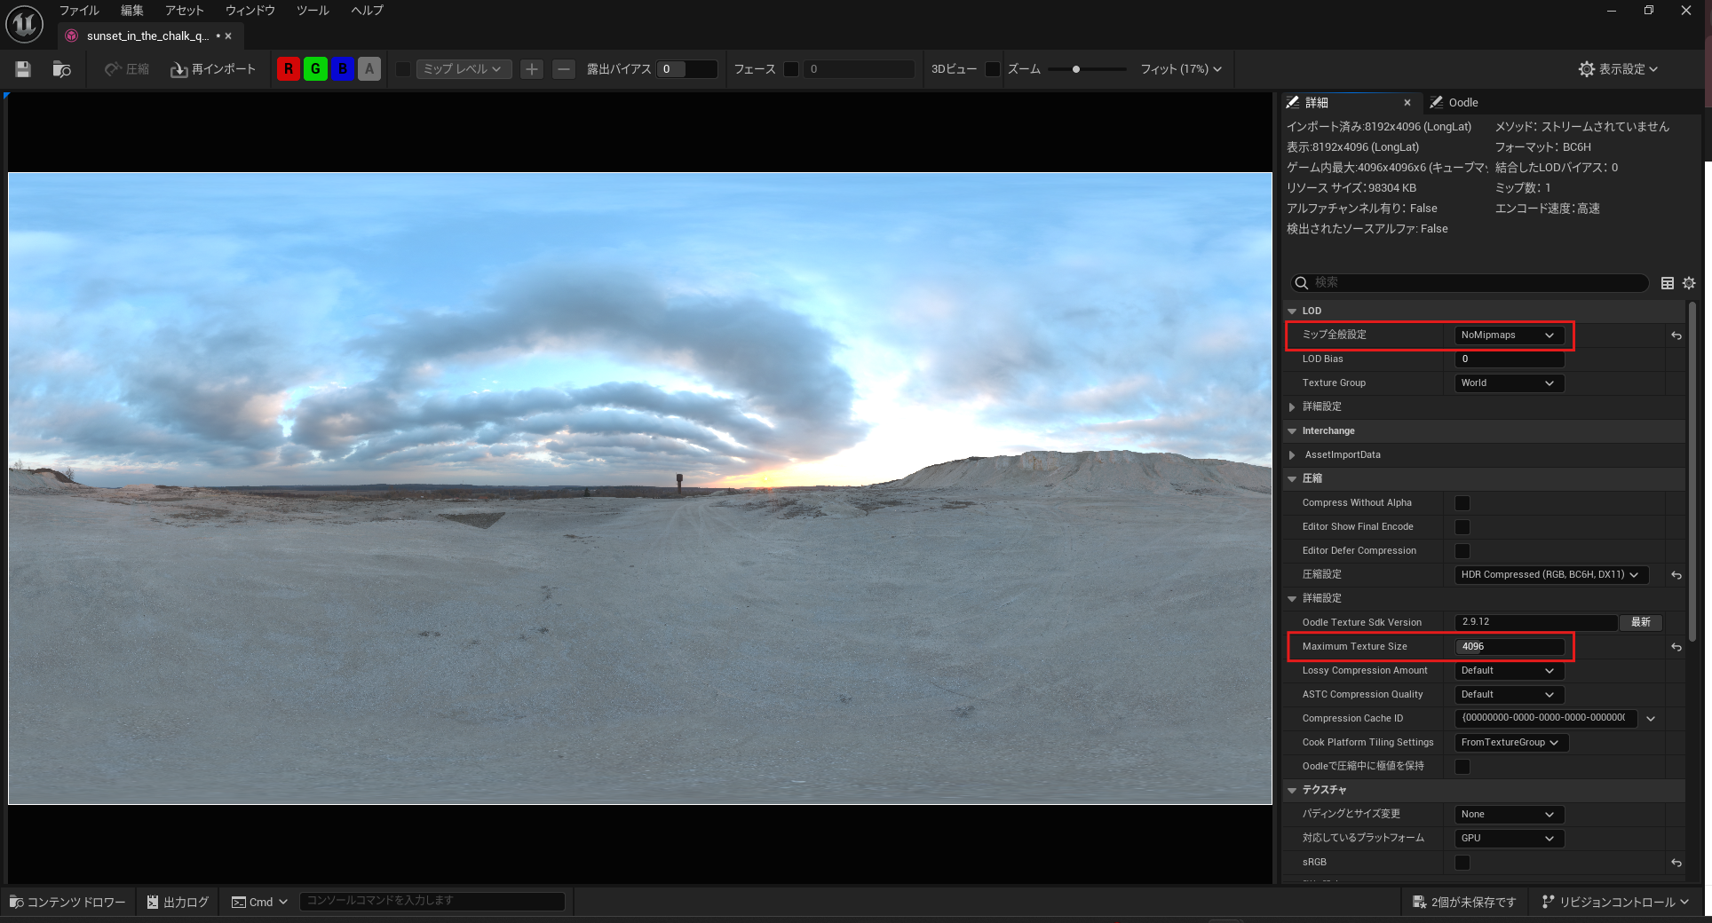Enable the Compress Without Alpha checkbox

[1462, 503]
